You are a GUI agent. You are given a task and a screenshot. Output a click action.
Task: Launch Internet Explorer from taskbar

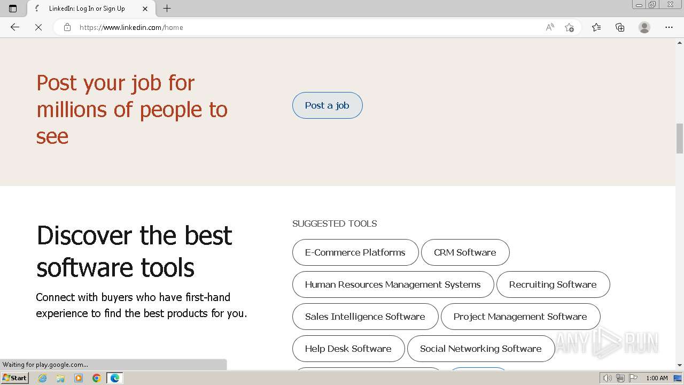[x=43, y=378]
